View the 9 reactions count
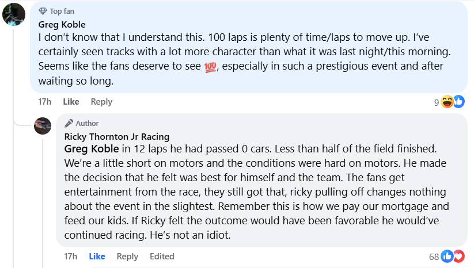The width and height of the screenshot is (474, 268). (437, 102)
